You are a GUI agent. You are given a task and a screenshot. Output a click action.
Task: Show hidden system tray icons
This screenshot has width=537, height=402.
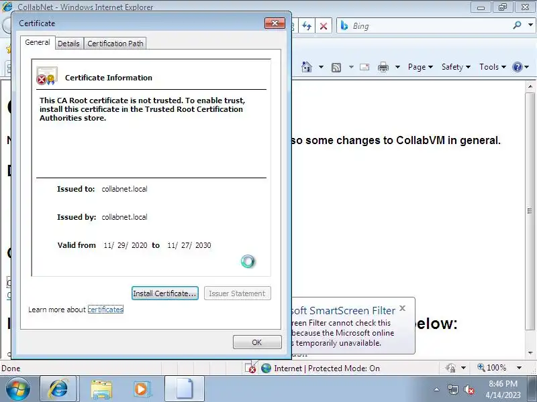pos(437,389)
